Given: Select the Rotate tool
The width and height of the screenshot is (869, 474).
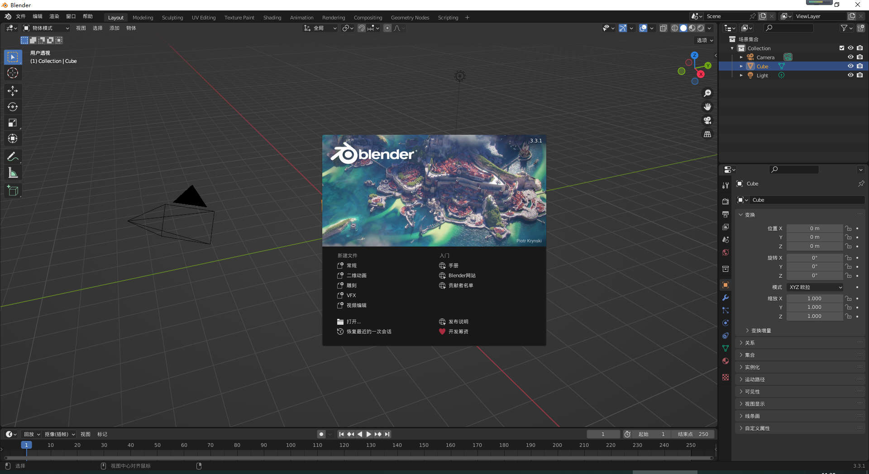Looking at the screenshot, I should [x=13, y=107].
